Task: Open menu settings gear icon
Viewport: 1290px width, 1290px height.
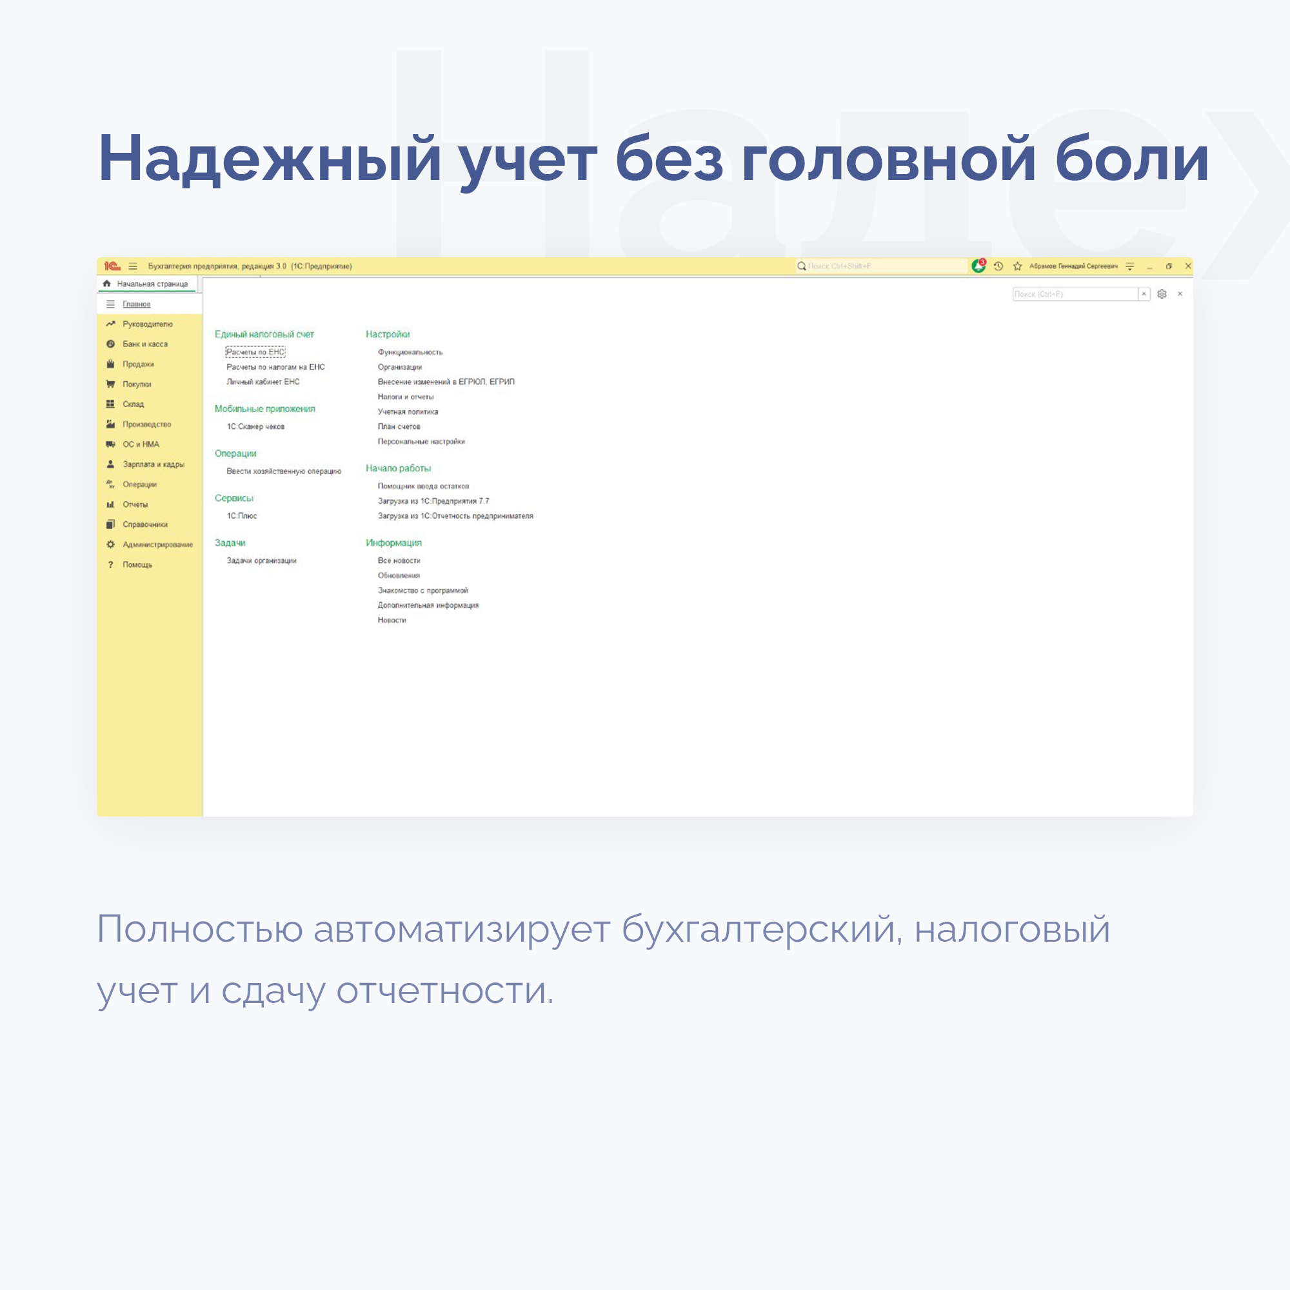Action: pyautogui.click(x=1162, y=293)
